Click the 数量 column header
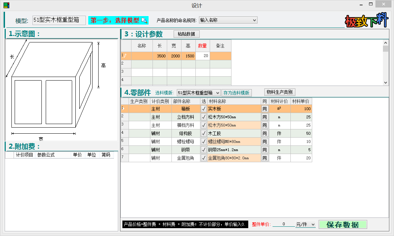Image resolution: width=394 pixels, height=236 pixels. 203,46
